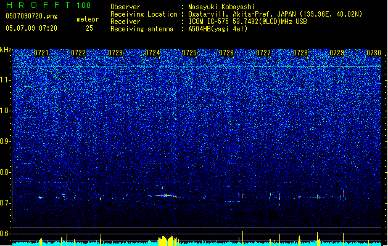Click the ICOM IC-575 receiver text
Image resolution: width=388 pixels, height=246 pixels.
pos(247,22)
